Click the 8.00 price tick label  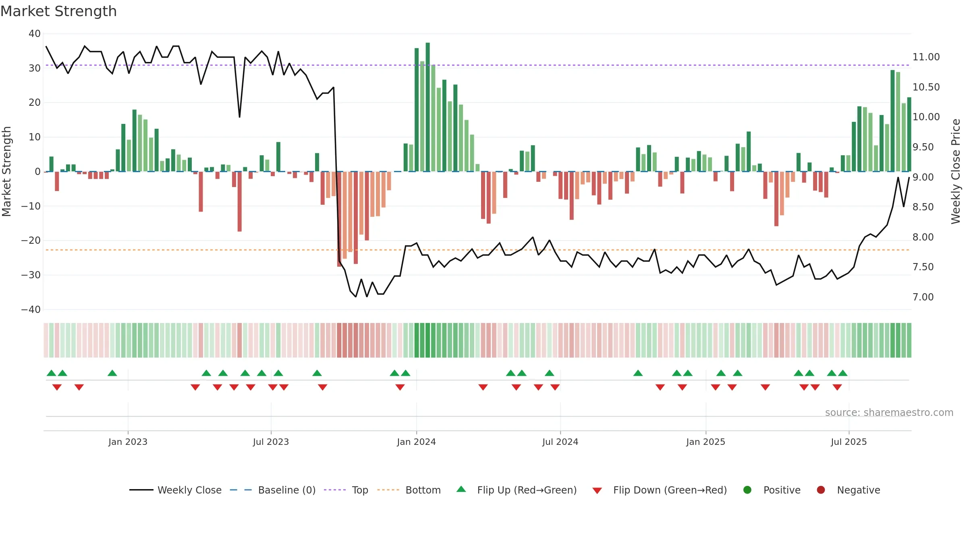923,237
